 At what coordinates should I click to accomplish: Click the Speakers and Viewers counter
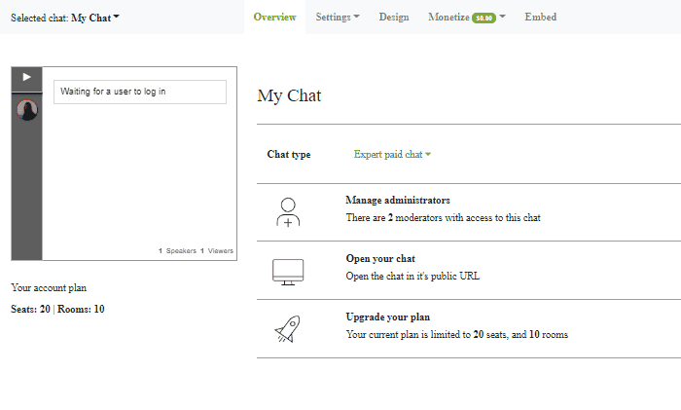coord(196,250)
